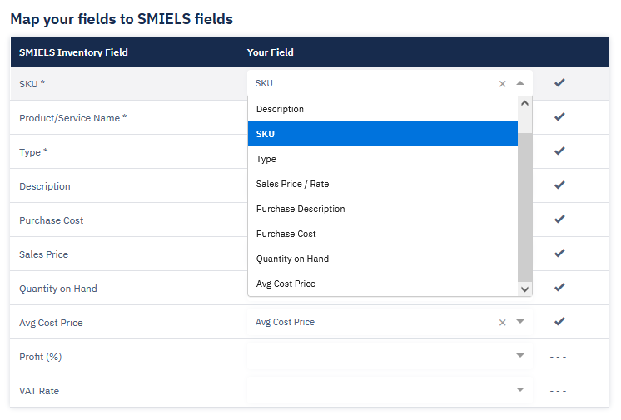Viewport: 621px width, 420px height.
Task: Click the SKU row checkmark icon
Action: click(x=559, y=82)
